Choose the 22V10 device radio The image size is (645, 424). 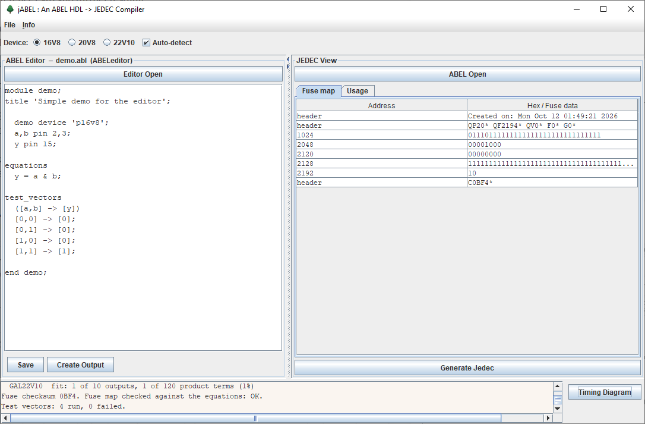click(119, 42)
